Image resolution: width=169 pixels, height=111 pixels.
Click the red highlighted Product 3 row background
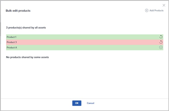(83, 42)
